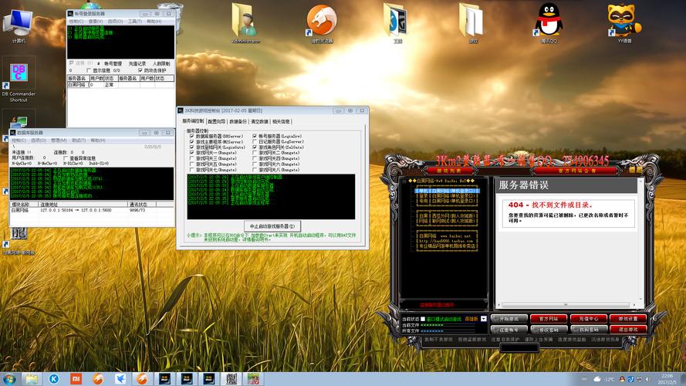This screenshot has height=386, width=686.
Task: Open the Administrator folder icon
Action: [245, 19]
